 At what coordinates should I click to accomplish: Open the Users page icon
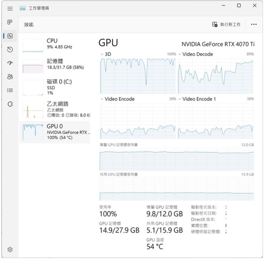pyautogui.click(x=10, y=77)
